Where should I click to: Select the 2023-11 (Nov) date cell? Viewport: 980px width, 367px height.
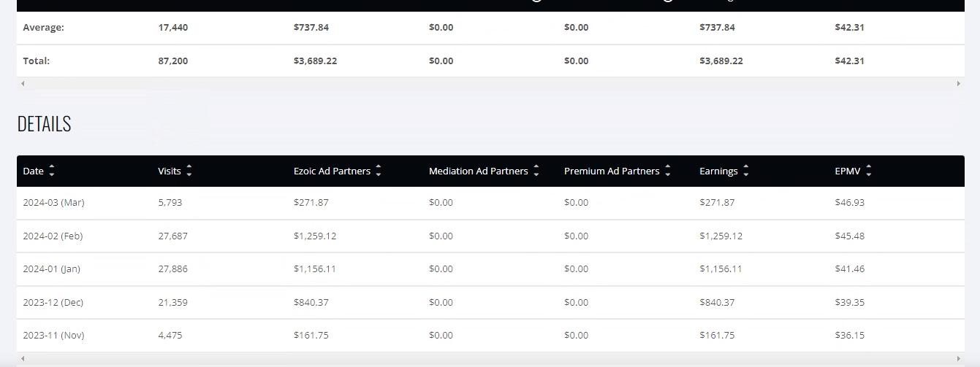coord(54,335)
